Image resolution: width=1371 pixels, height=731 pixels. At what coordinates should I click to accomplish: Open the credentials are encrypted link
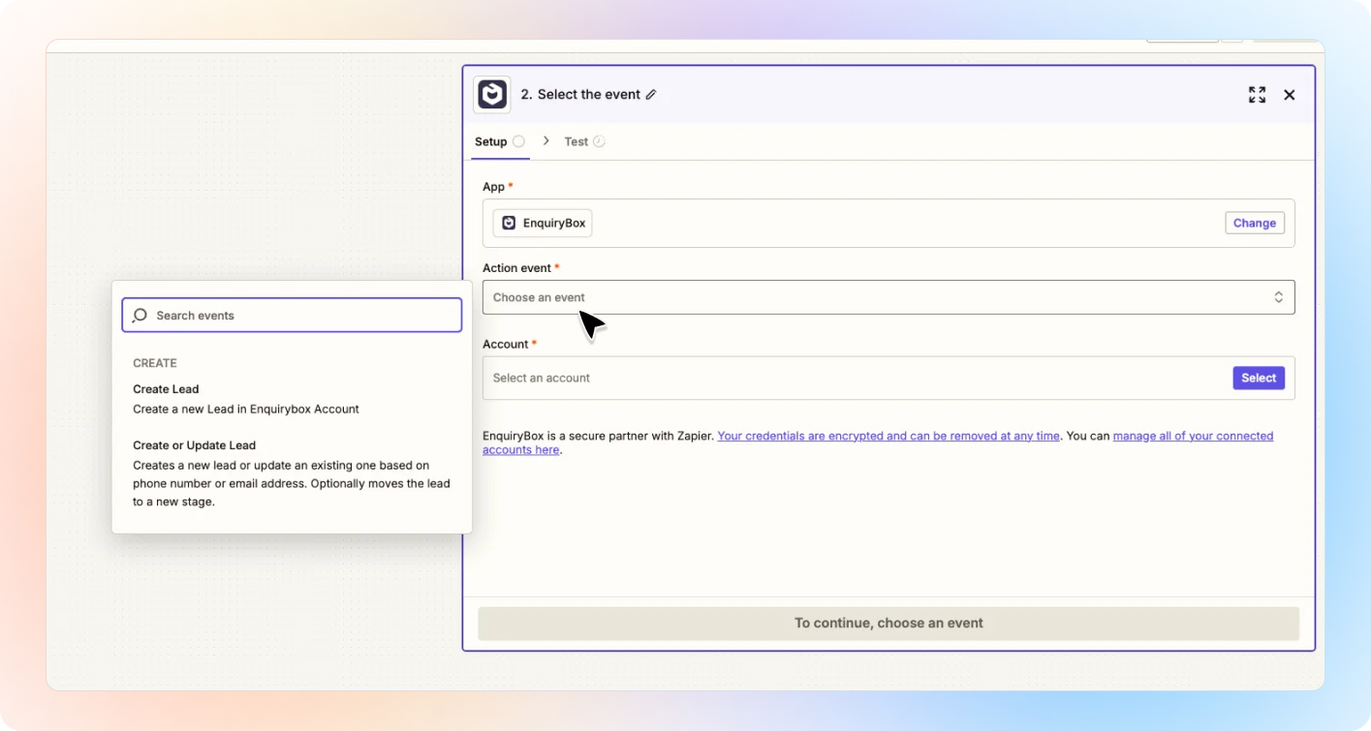(x=888, y=436)
